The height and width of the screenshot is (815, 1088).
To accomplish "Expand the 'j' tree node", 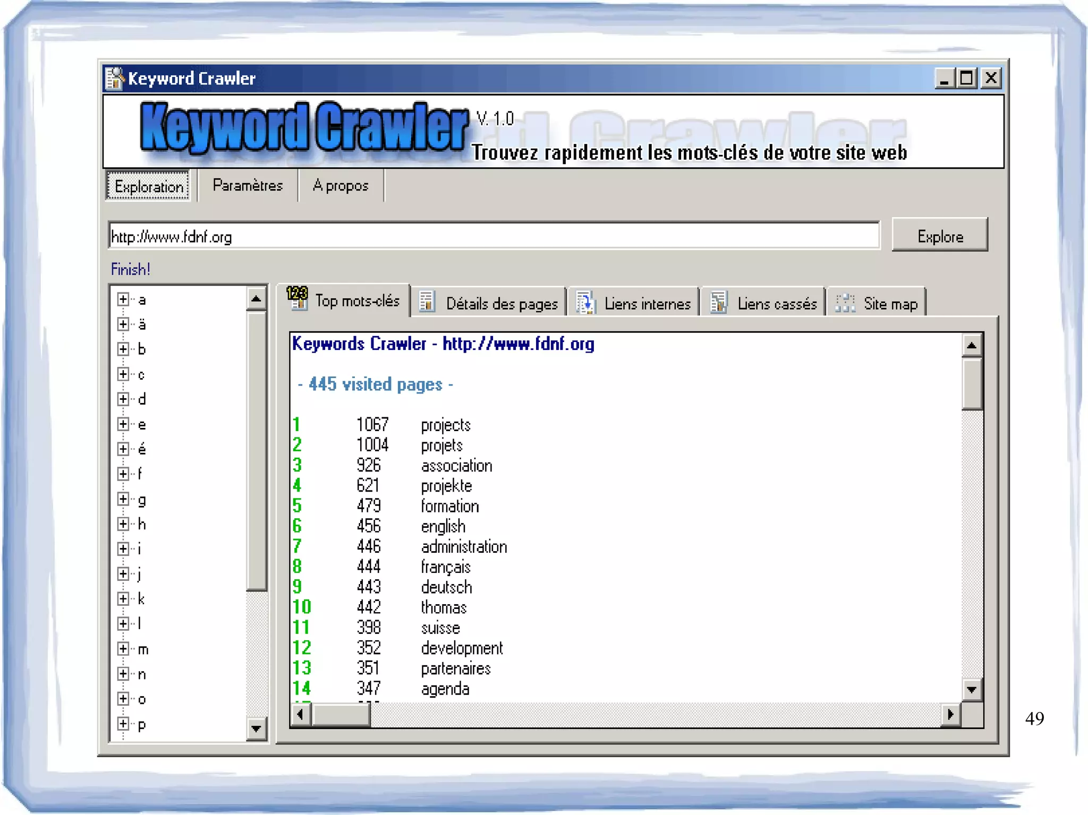I will click(123, 573).
